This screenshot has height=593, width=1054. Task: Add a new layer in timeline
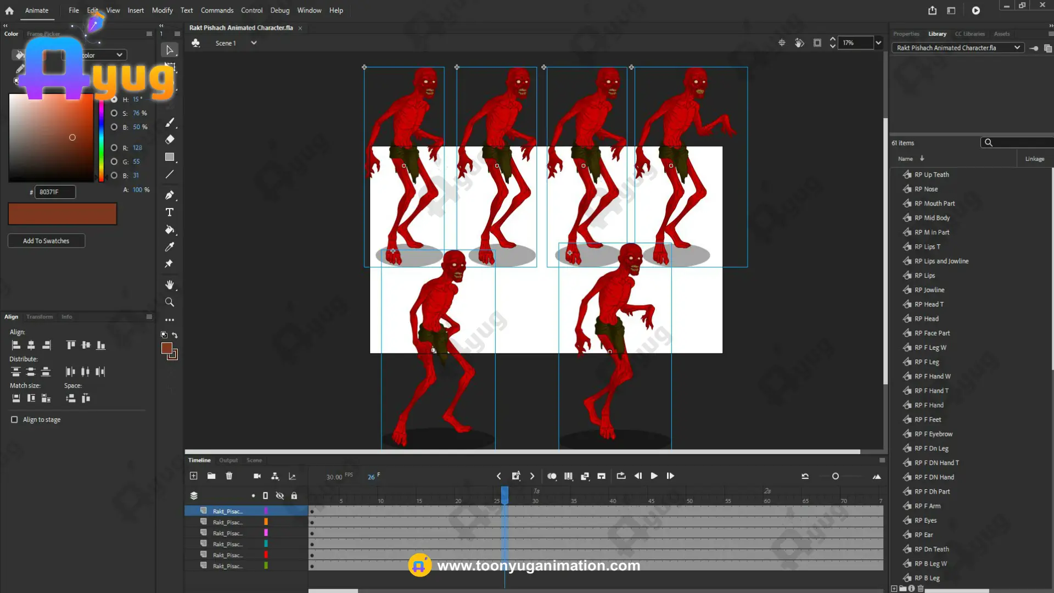point(193,476)
